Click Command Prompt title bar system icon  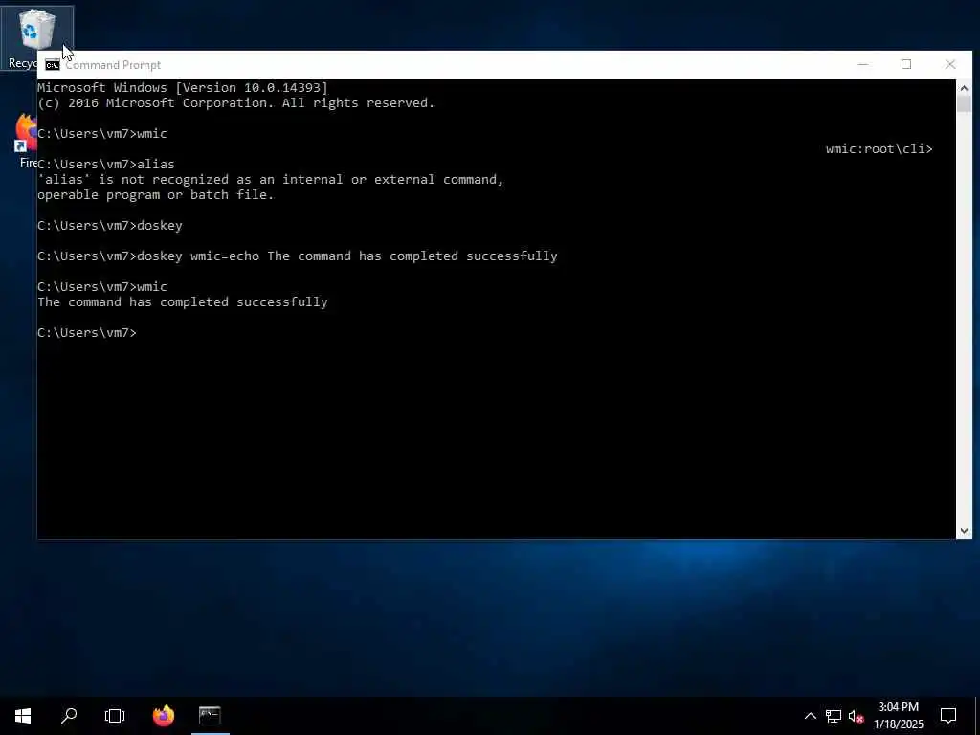pyautogui.click(x=53, y=65)
